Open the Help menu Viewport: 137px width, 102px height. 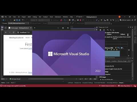coord(71,17)
